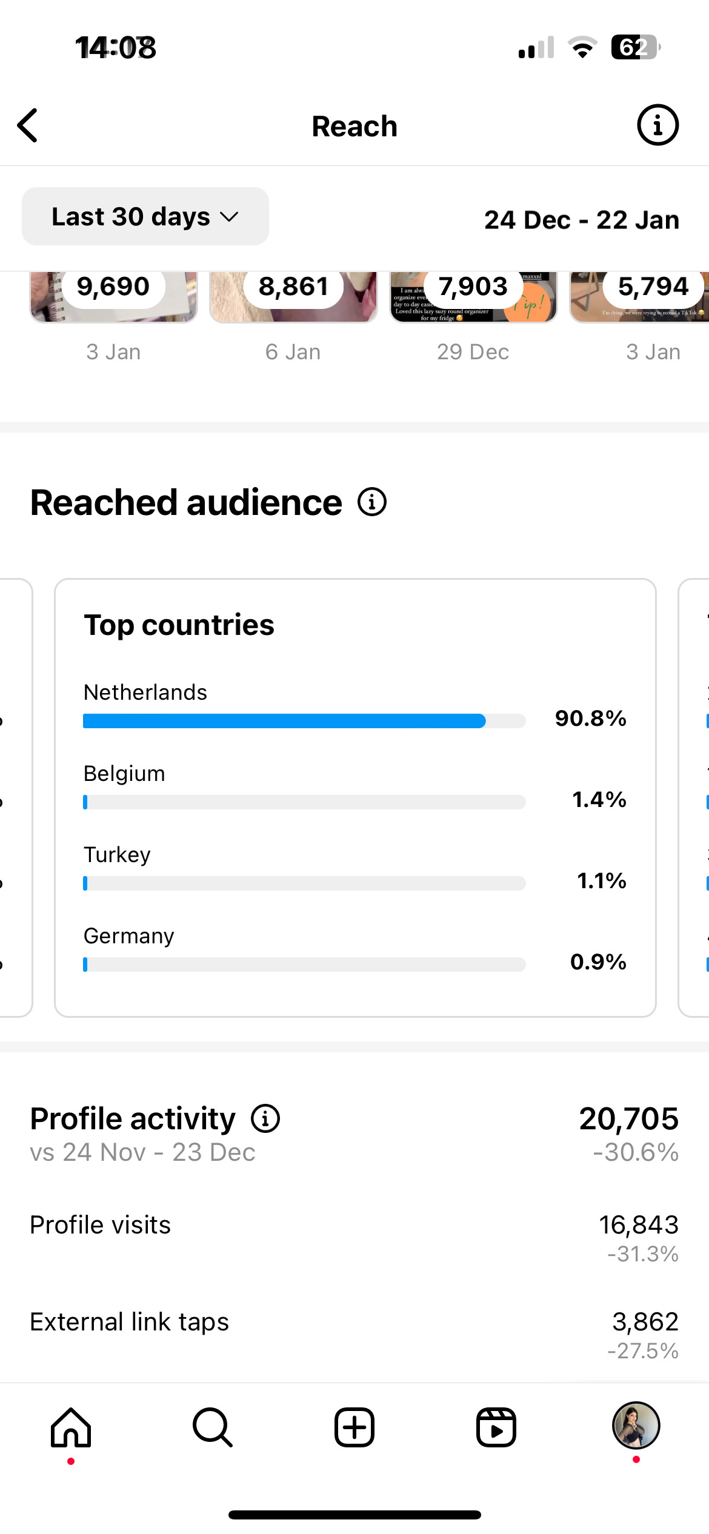Tap the Belgium country bar

pyautogui.click(x=304, y=802)
